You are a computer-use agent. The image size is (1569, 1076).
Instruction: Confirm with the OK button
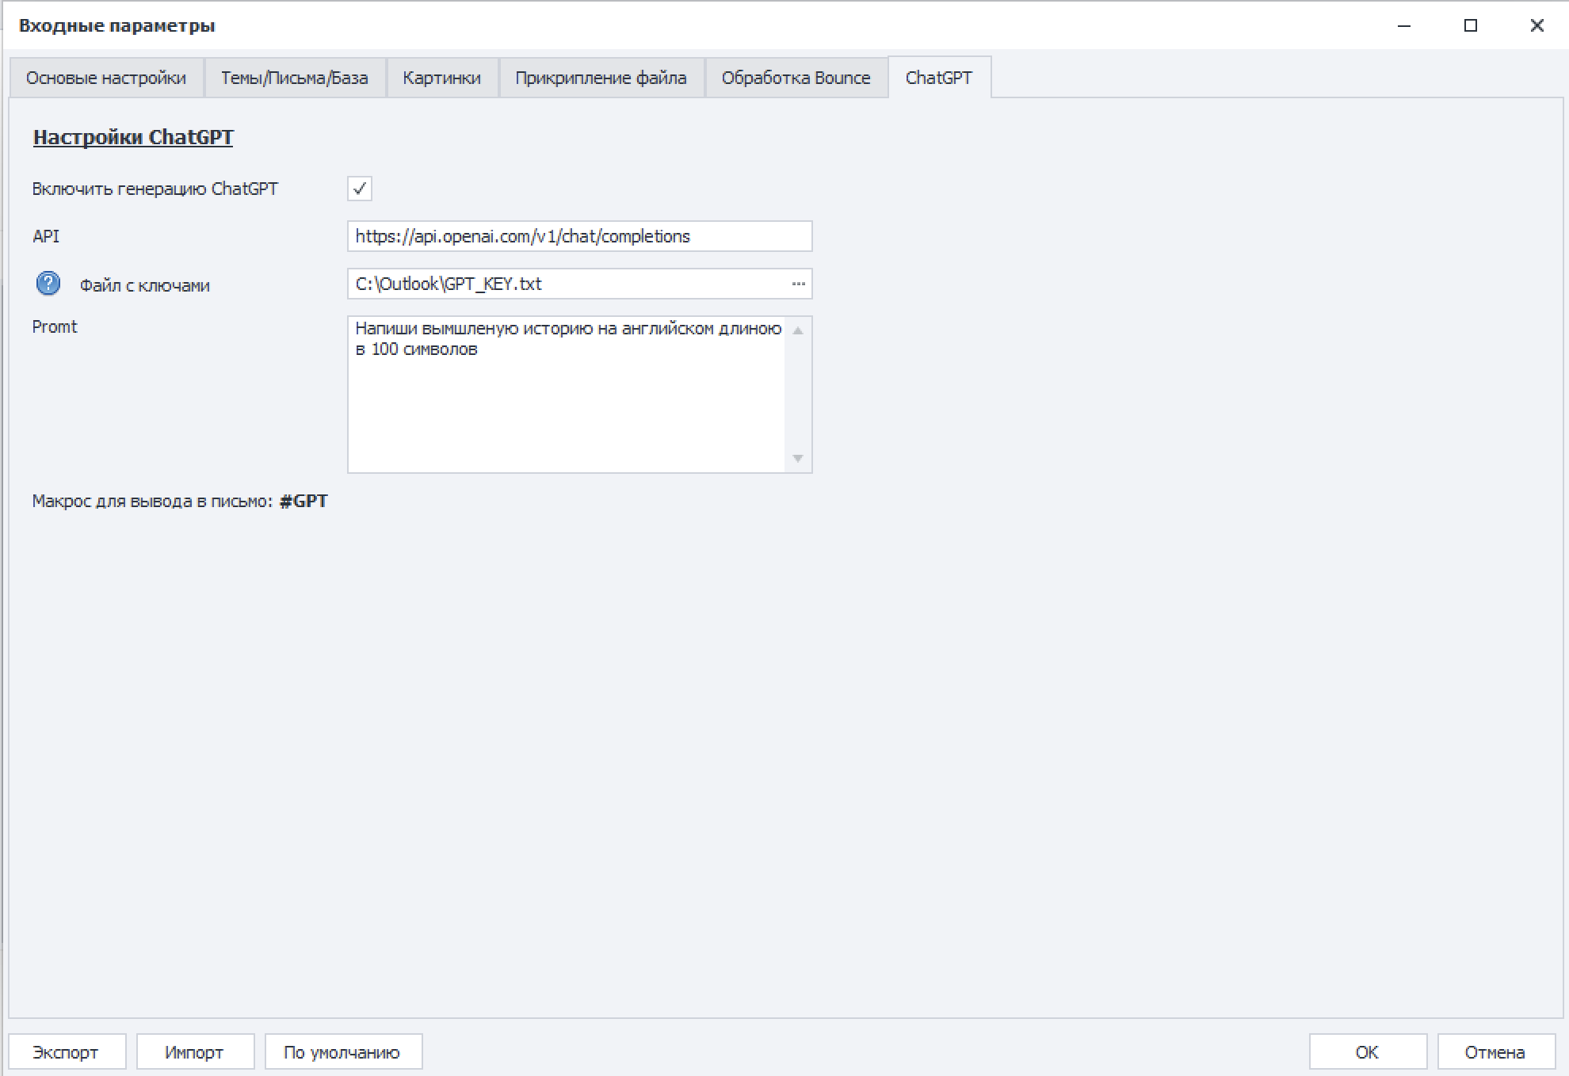1367,1052
